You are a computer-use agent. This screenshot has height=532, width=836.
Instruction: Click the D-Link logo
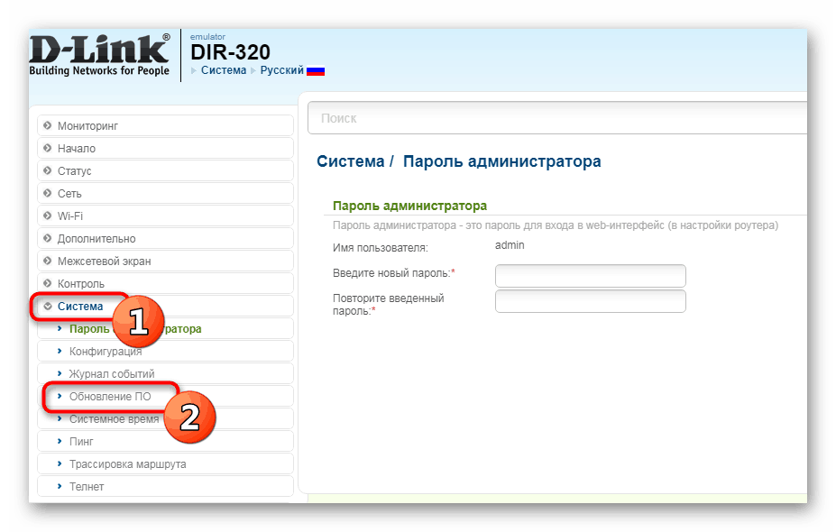pos(99,55)
